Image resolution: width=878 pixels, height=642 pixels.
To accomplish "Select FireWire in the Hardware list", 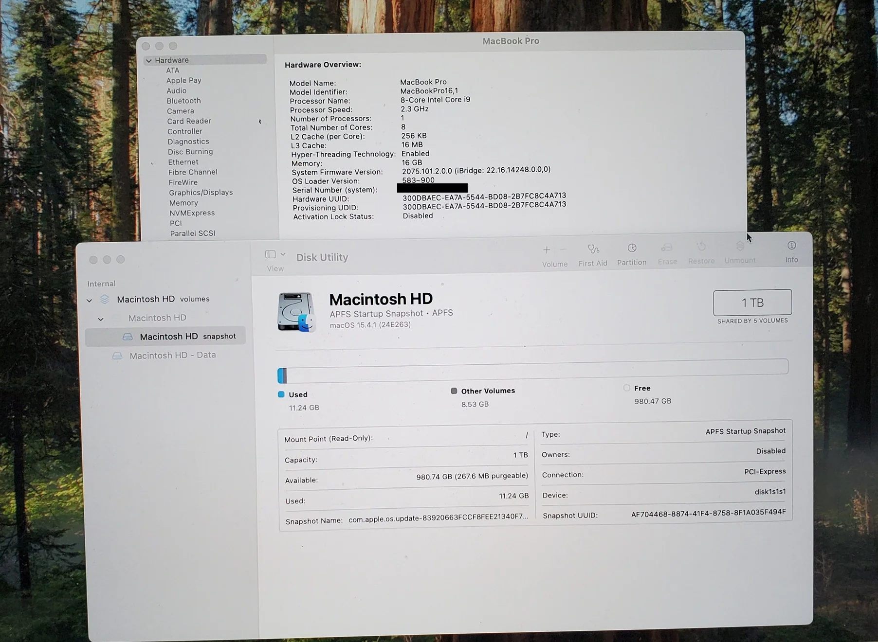I will (x=183, y=182).
